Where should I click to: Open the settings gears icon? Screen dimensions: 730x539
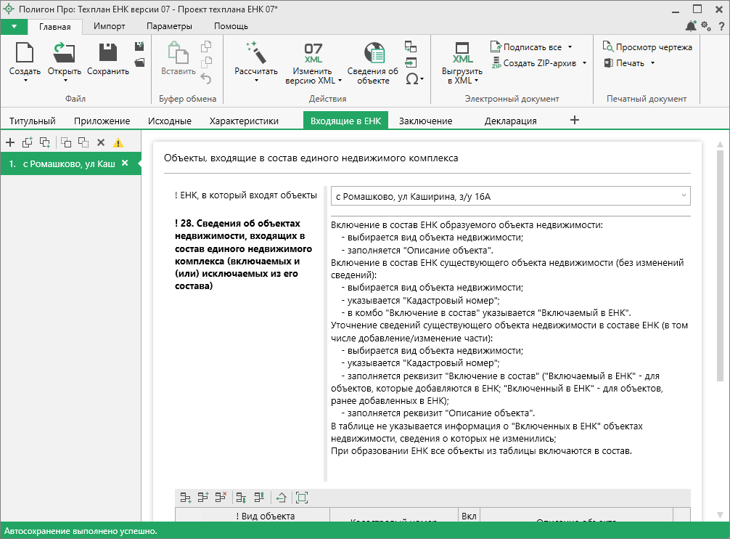[x=706, y=26]
